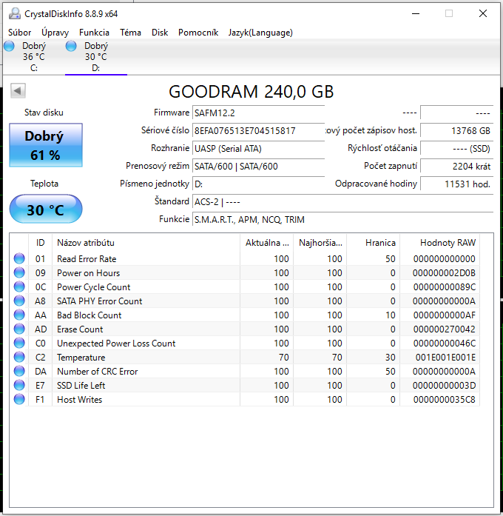
Task: Click status orb of Temperature attribute row
Action: point(19,357)
